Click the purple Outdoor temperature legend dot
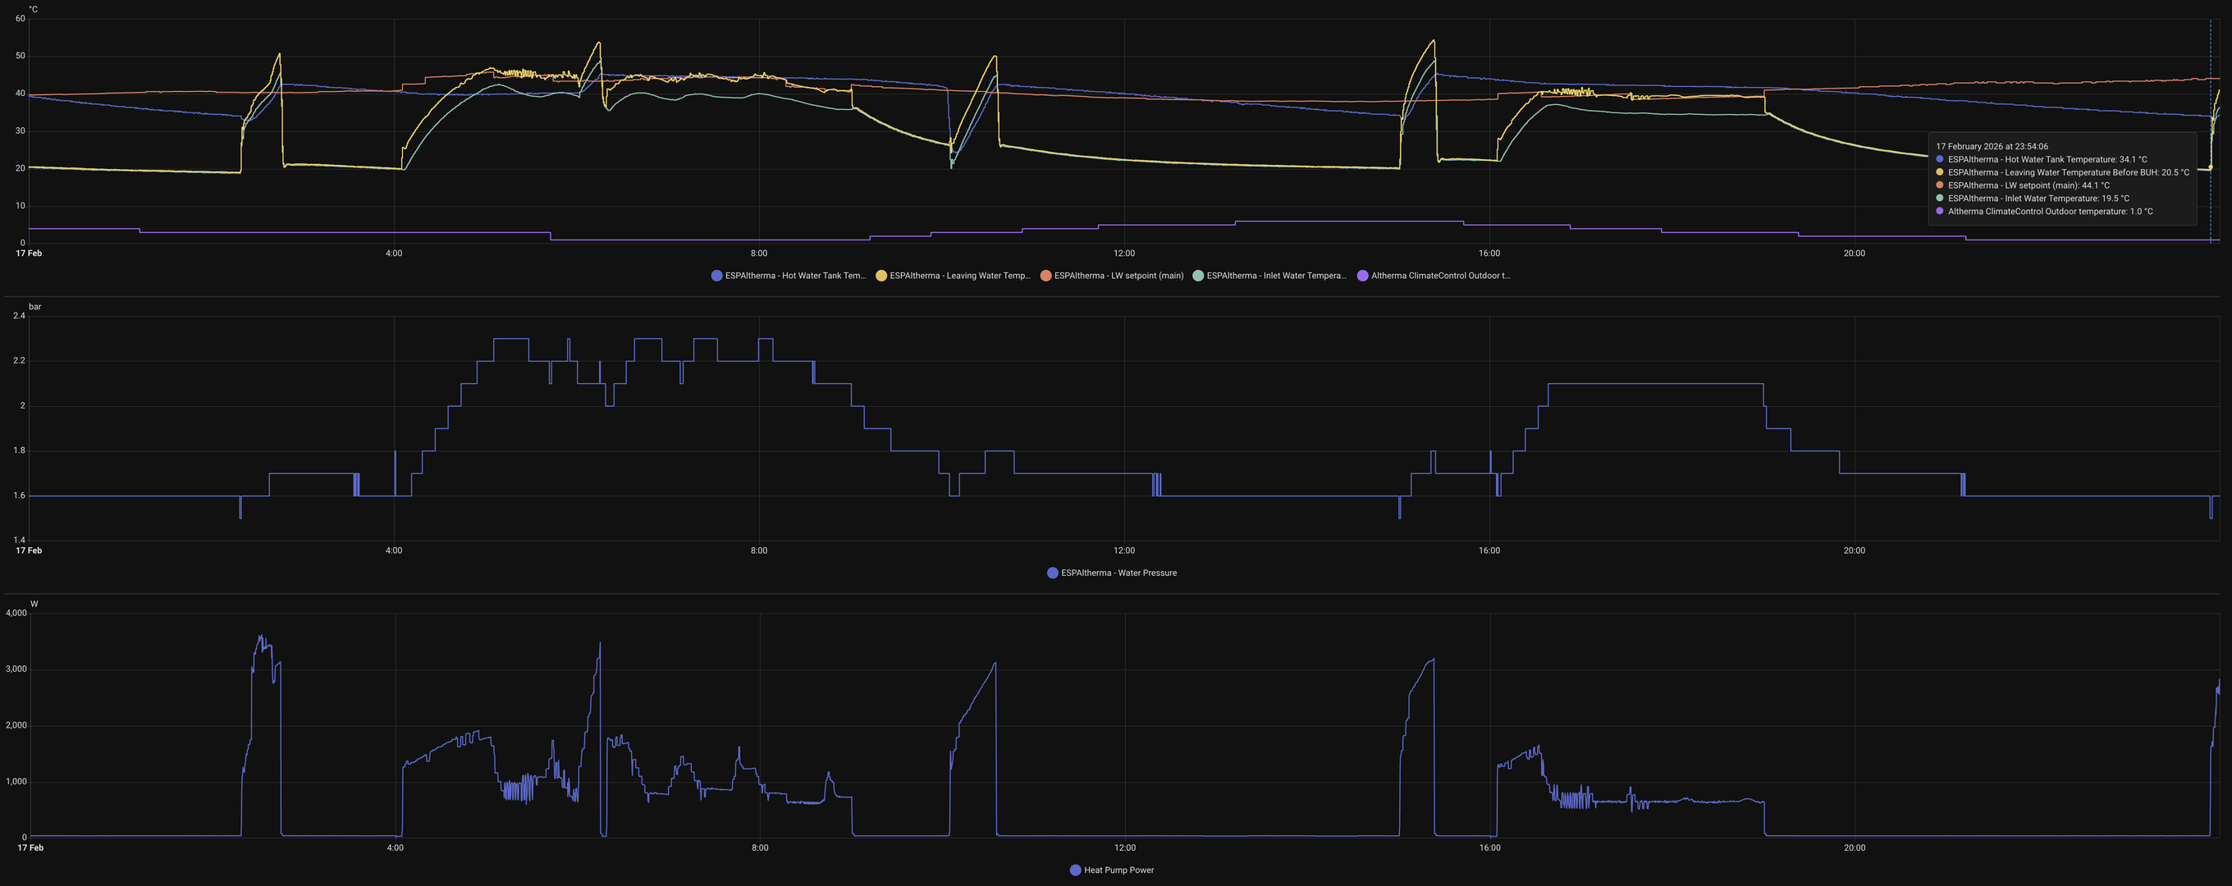2232x886 pixels. [x=1363, y=276]
